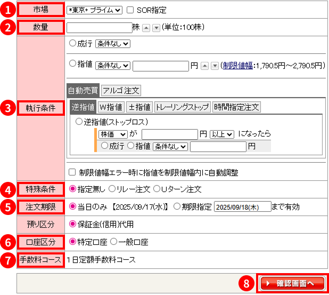The width and height of the screenshot is (329, 295).
Task: Click the quantity decrease arrow
Action: pyautogui.click(x=156, y=28)
